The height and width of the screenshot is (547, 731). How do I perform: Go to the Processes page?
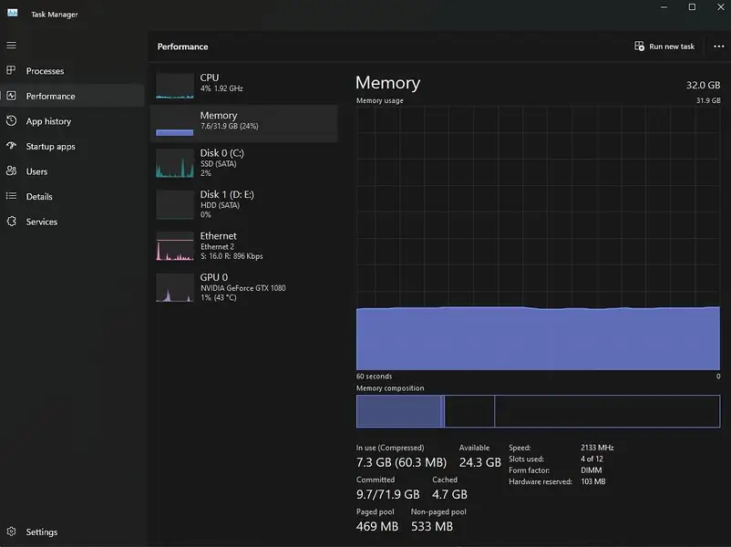point(72,71)
